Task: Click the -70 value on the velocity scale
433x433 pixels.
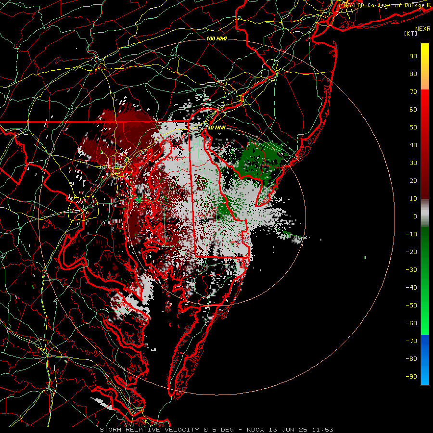Action: (x=411, y=341)
